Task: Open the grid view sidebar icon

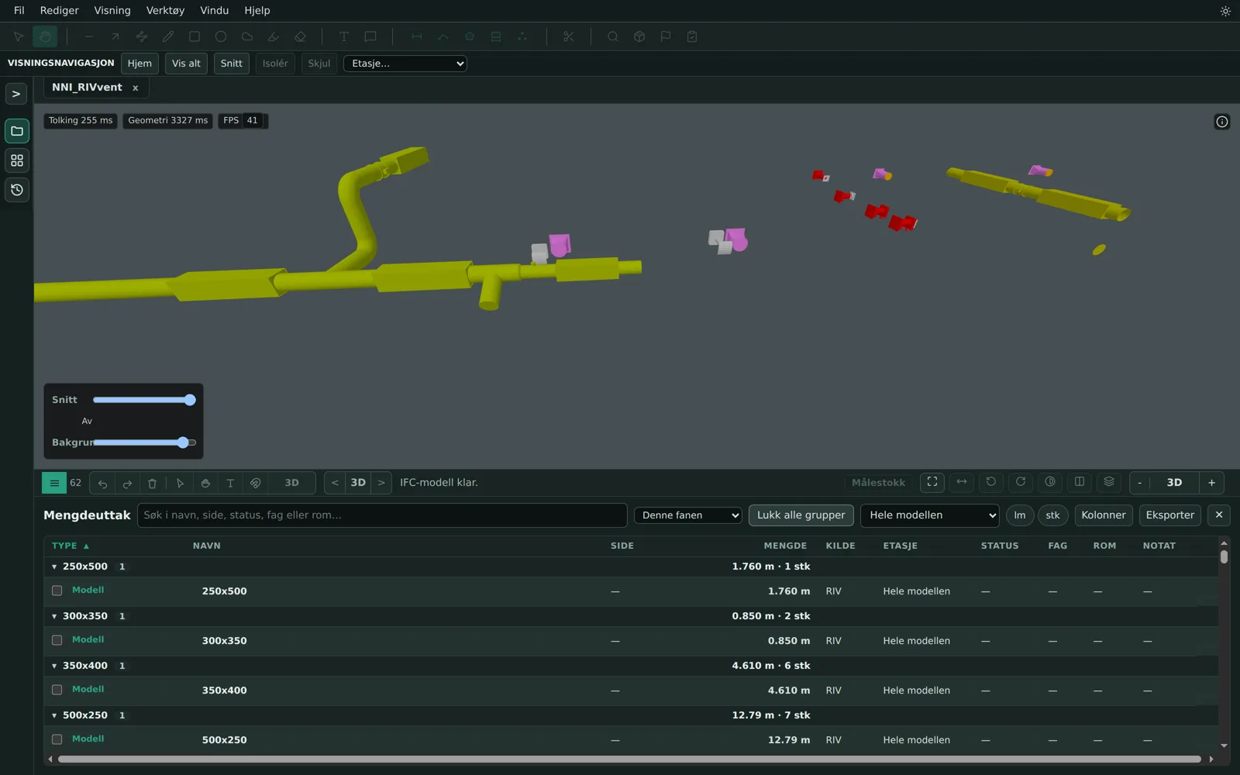Action: (x=17, y=160)
